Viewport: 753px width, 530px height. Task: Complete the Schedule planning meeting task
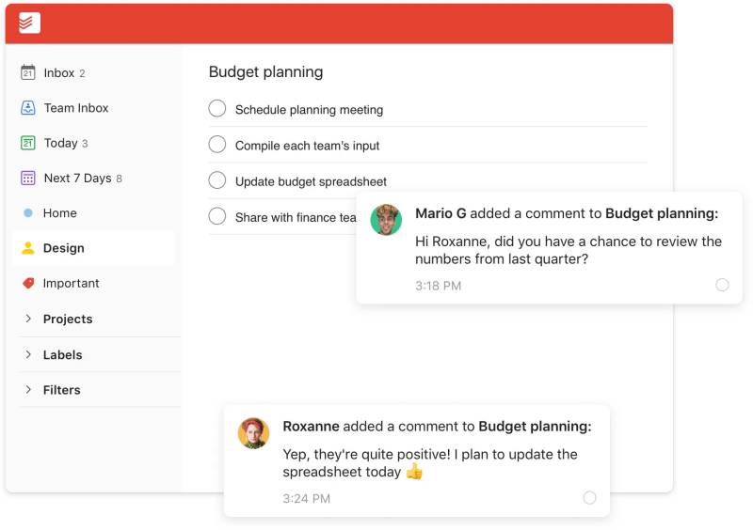217,108
